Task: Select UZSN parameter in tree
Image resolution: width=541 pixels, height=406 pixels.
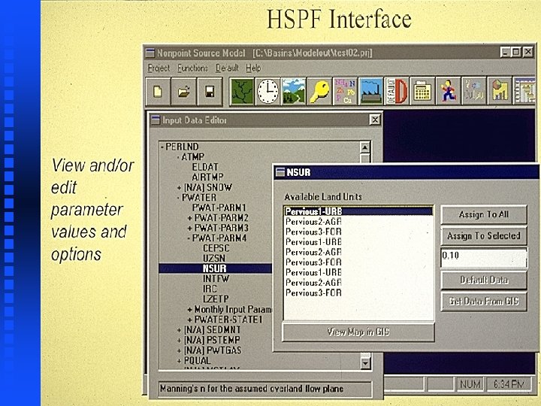Action: (214, 259)
